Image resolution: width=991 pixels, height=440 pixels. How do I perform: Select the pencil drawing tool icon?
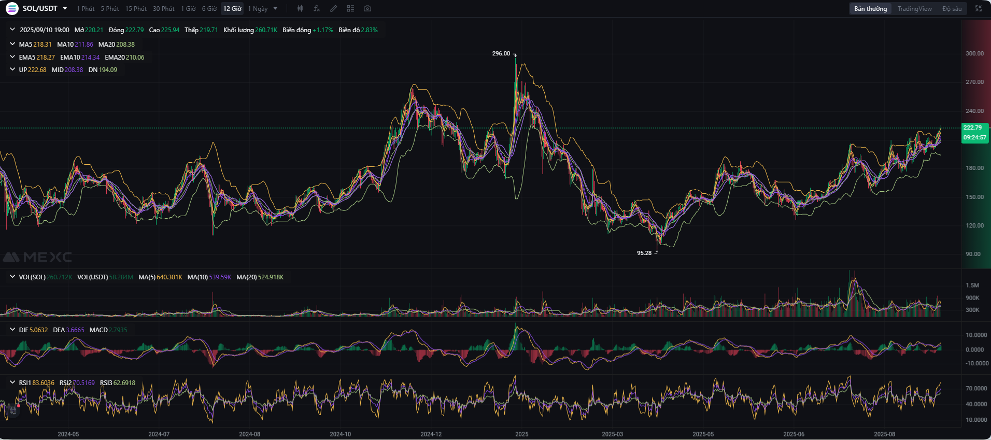click(x=334, y=8)
